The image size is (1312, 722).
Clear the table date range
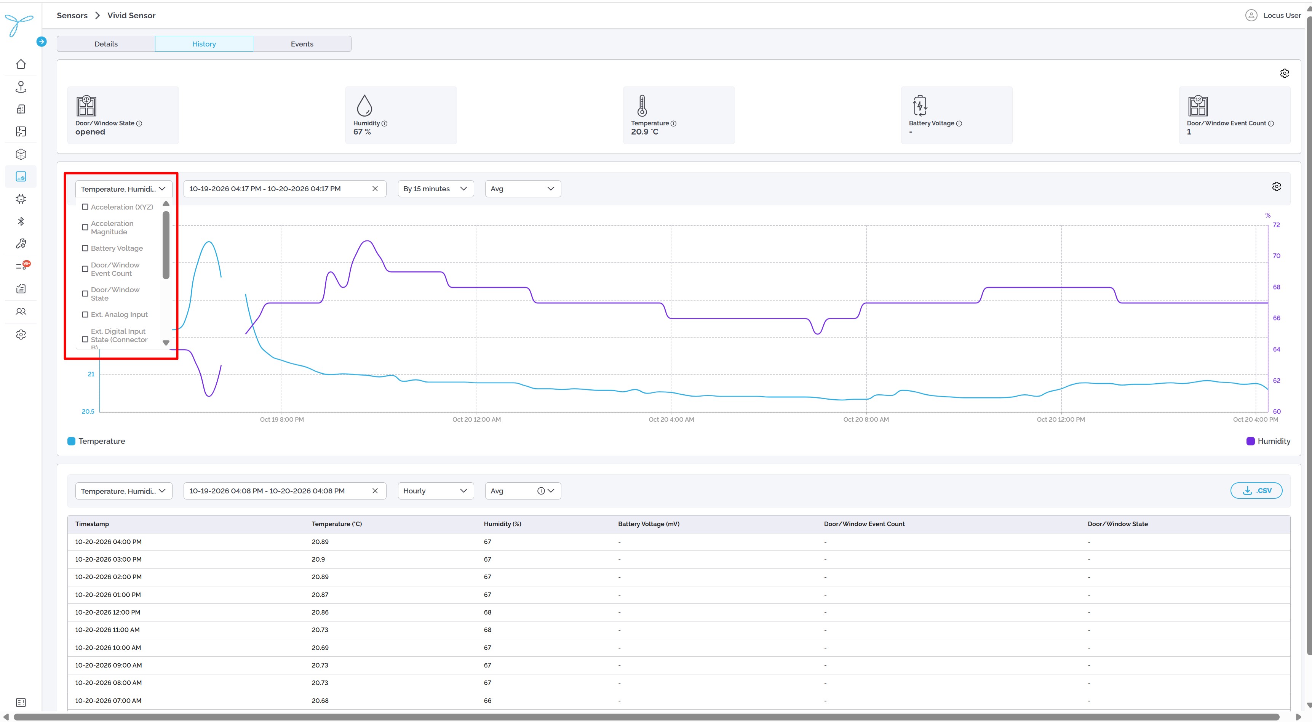(x=375, y=491)
